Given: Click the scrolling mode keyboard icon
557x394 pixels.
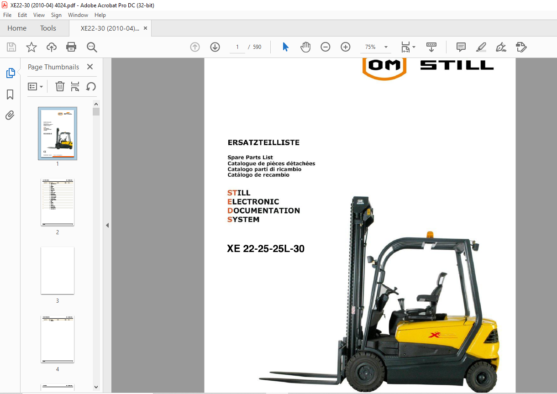Looking at the screenshot, I should coord(431,47).
